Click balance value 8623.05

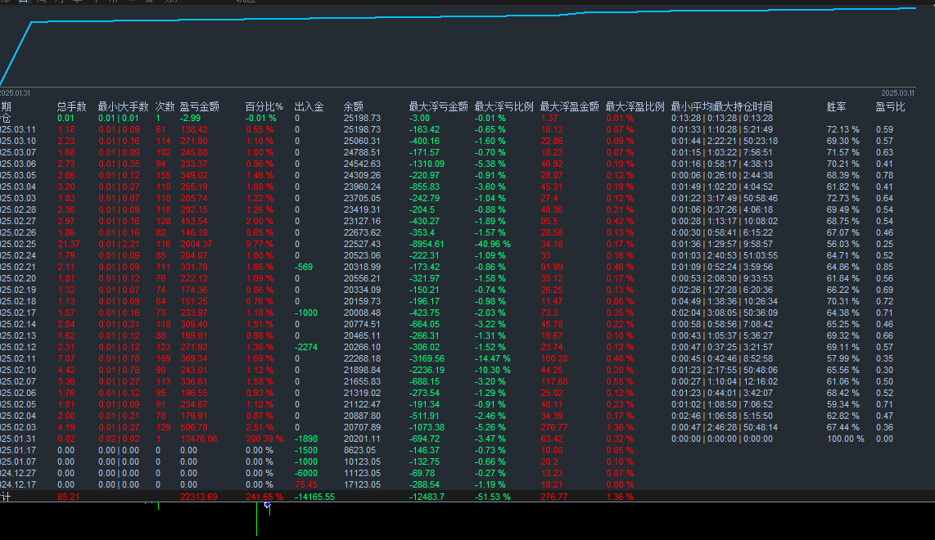(359, 451)
